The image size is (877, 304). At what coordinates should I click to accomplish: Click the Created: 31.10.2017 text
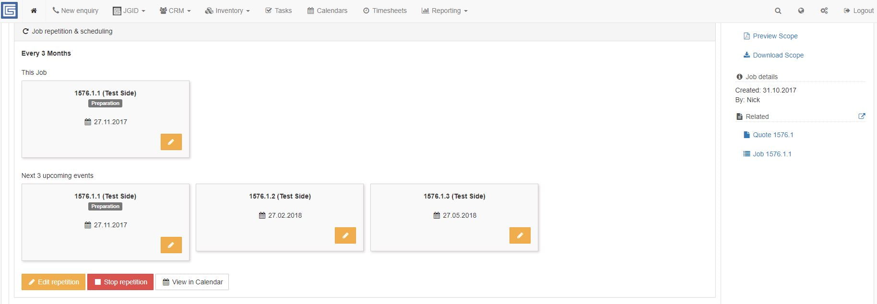click(766, 90)
